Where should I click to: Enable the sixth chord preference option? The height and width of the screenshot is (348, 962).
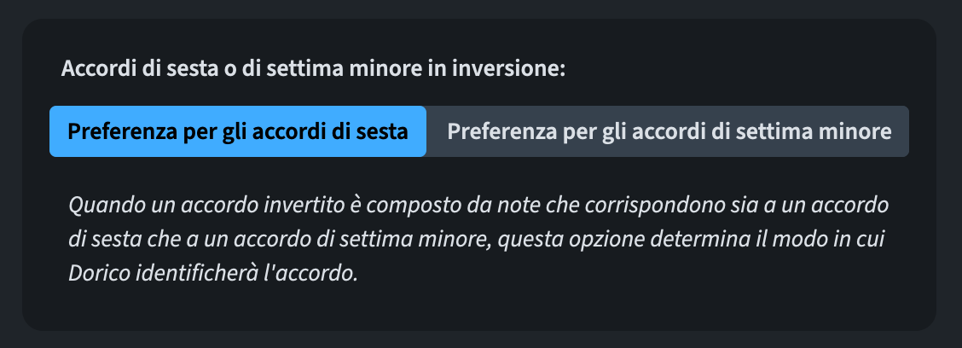click(x=237, y=132)
